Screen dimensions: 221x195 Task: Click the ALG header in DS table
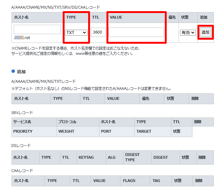111,157
